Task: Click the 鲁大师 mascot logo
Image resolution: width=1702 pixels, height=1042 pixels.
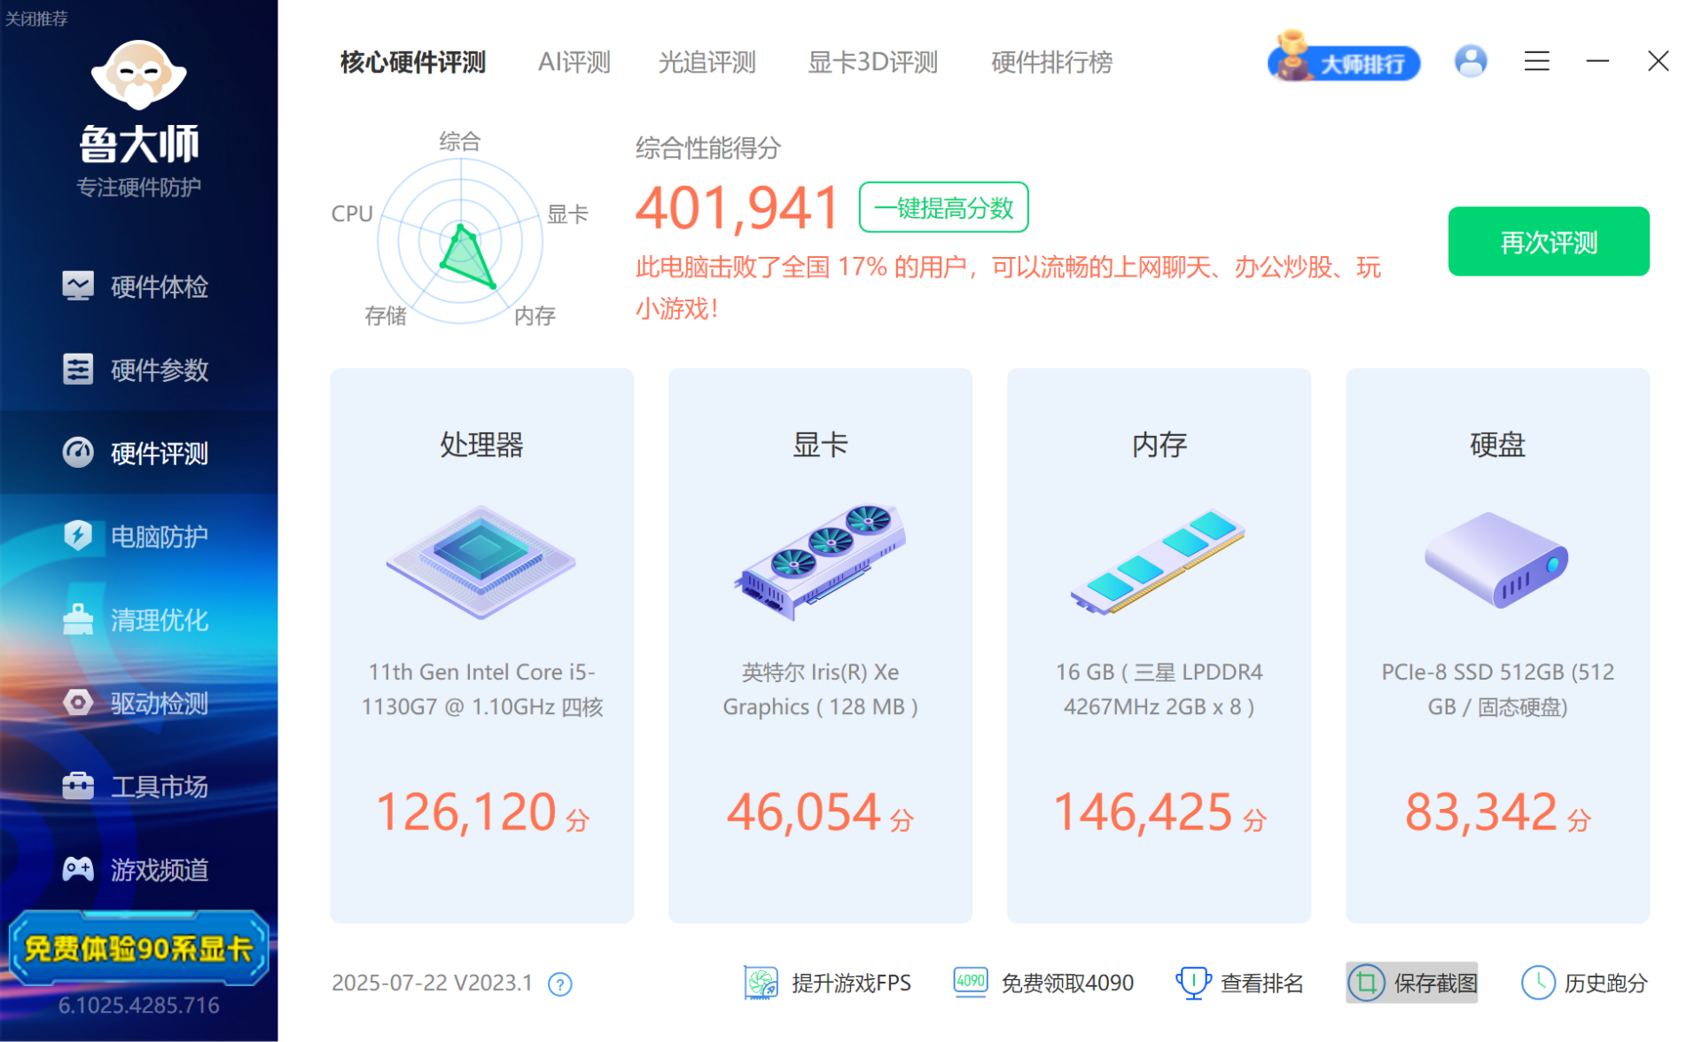Action: (x=139, y=74)
